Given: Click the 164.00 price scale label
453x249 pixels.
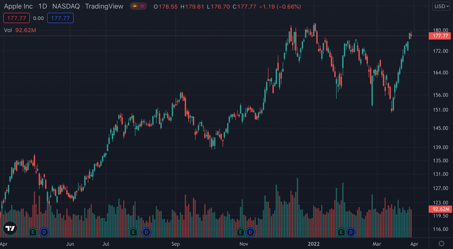Looking at the screenshot, I should [x=441, y=72].
